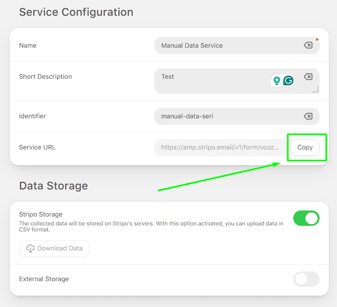Click the Stripo Storage label text
Screen dimensions: 337x307
tap(41, 214)
